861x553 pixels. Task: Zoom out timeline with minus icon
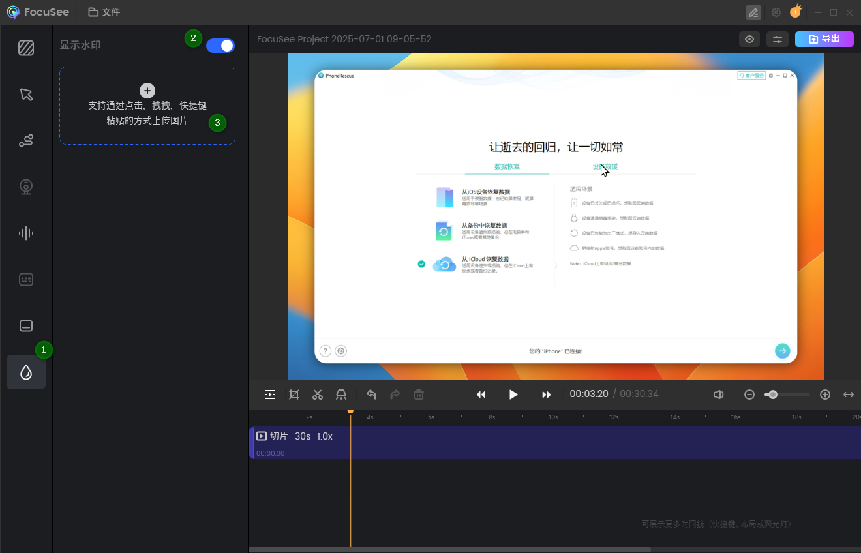749,395
